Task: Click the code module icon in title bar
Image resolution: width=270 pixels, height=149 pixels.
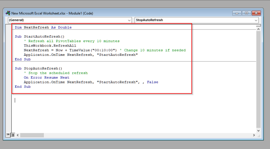Action: pos(8,13)
